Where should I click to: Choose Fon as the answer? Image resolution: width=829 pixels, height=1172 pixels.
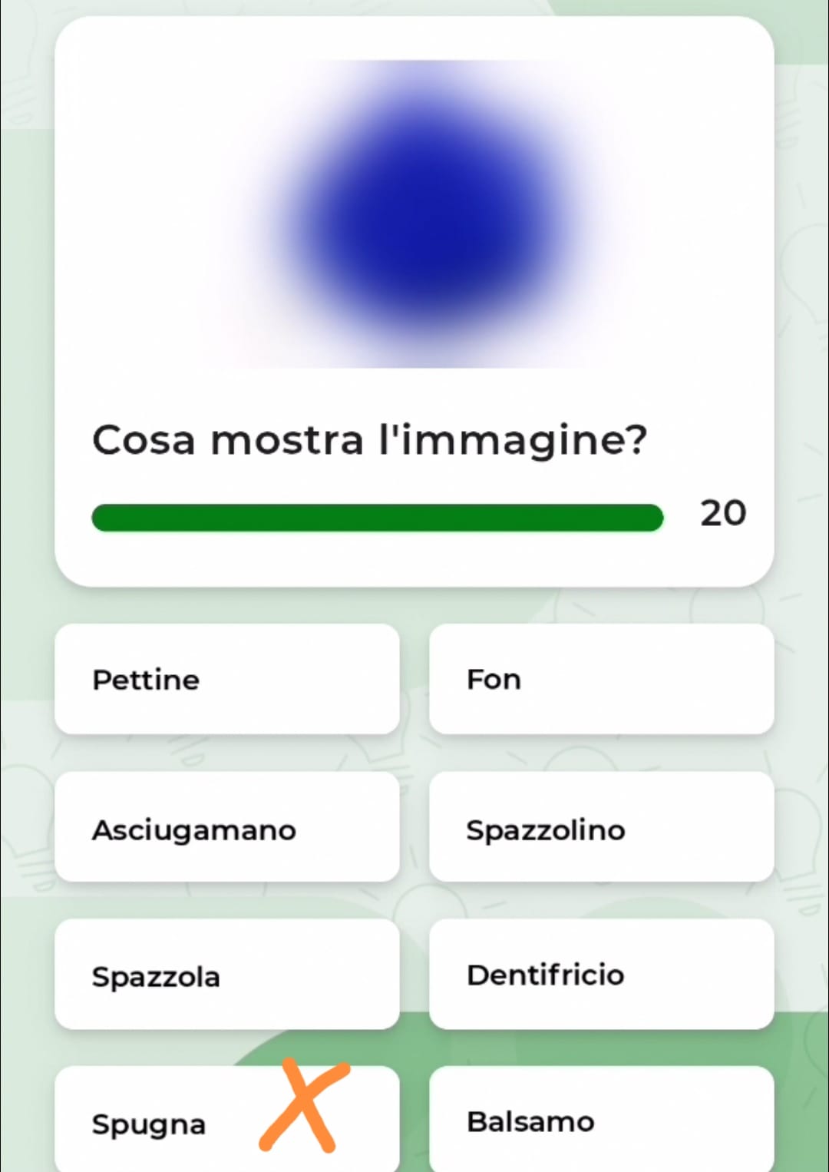pos(601,679)
